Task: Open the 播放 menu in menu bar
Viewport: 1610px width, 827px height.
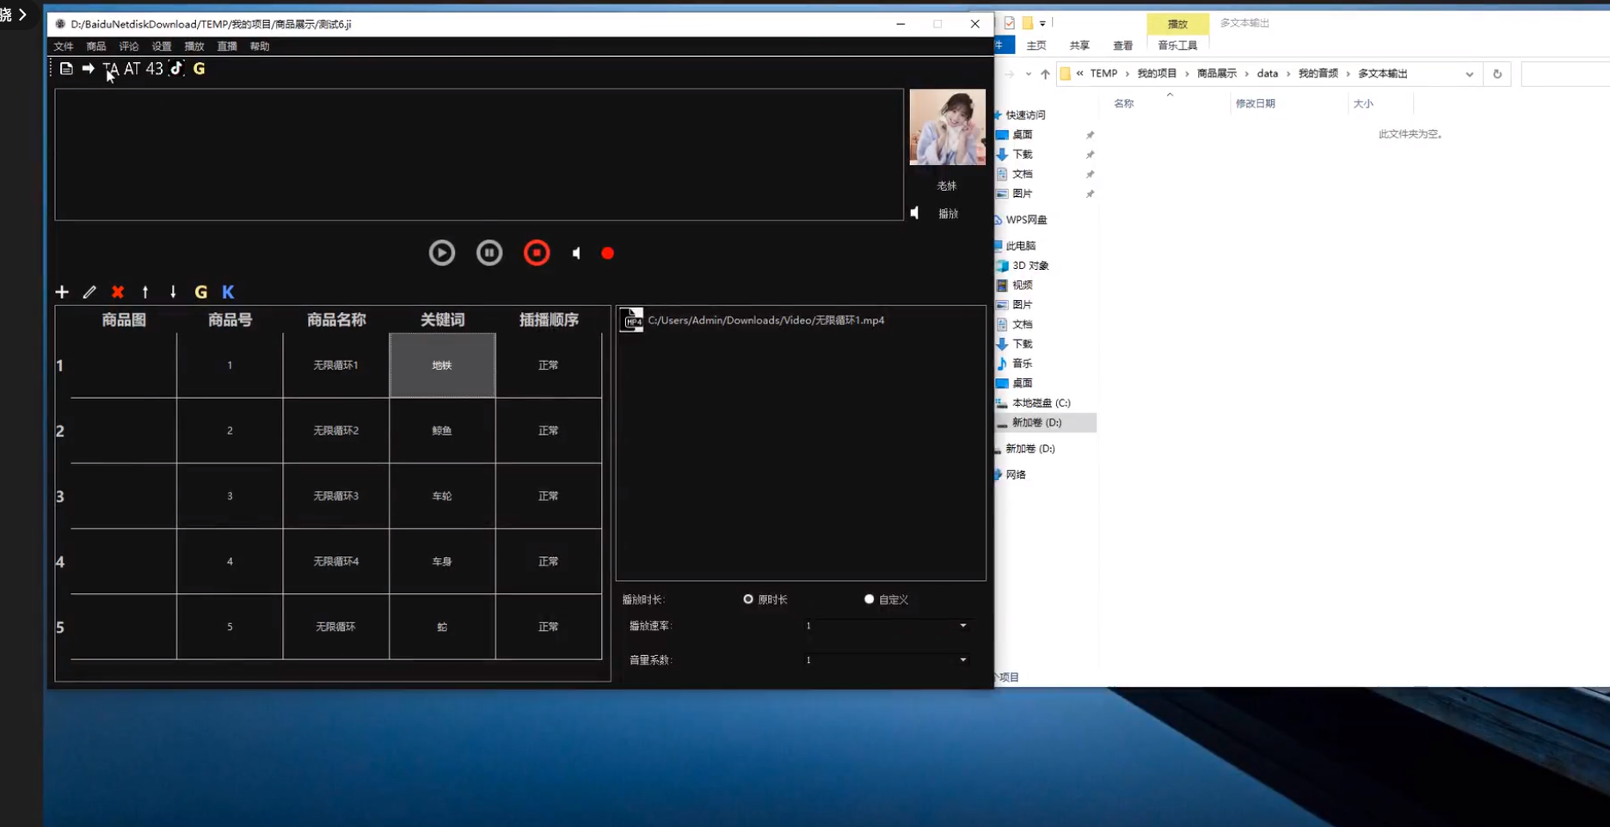Action: pos(194,46)
